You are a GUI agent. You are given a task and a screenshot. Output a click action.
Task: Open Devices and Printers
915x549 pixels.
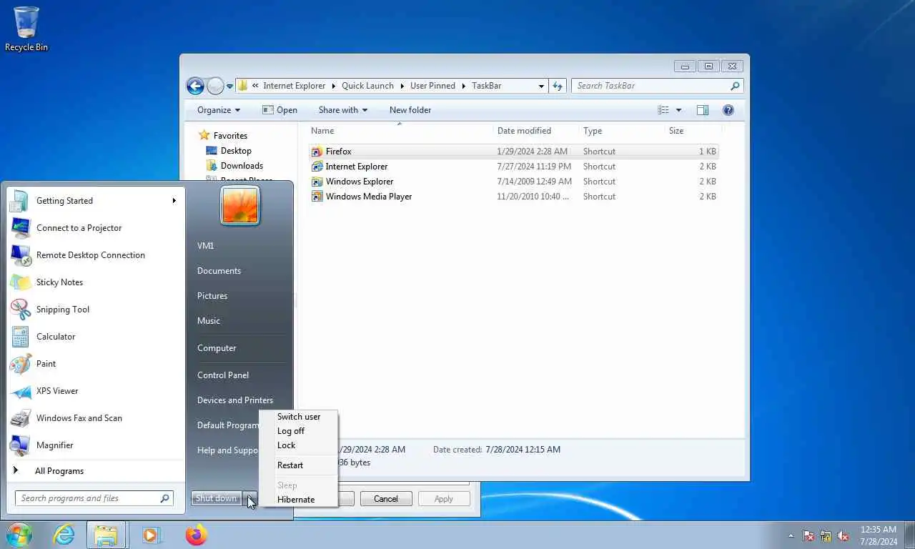(235, 400)
